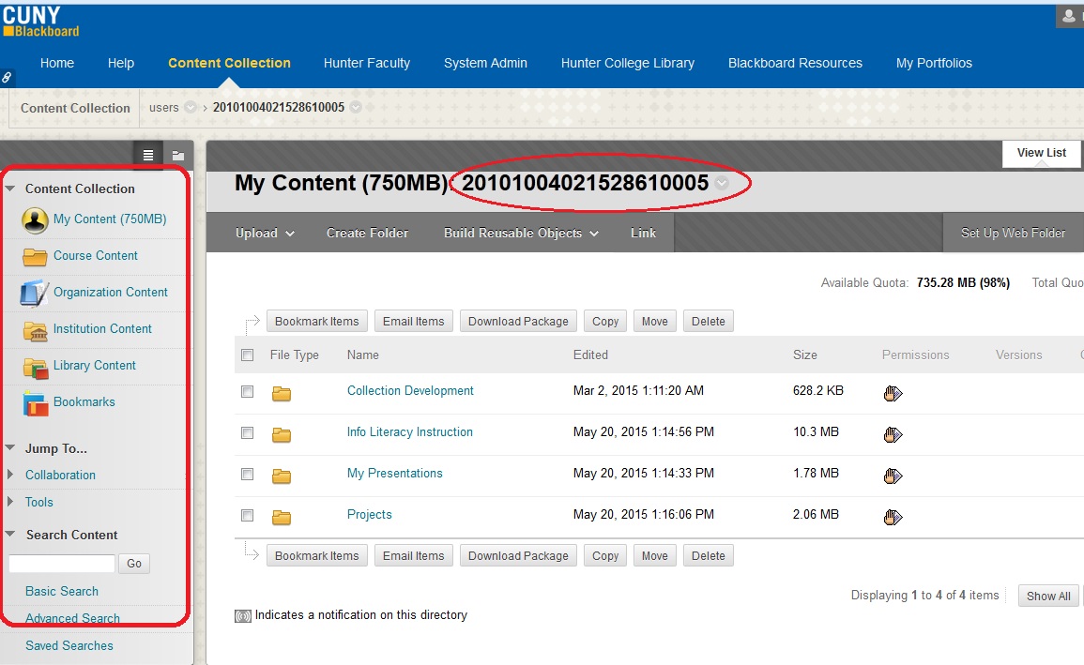Open the Collection Development folder link
The image size is (1084, 665).
click(x=410, y=391)
